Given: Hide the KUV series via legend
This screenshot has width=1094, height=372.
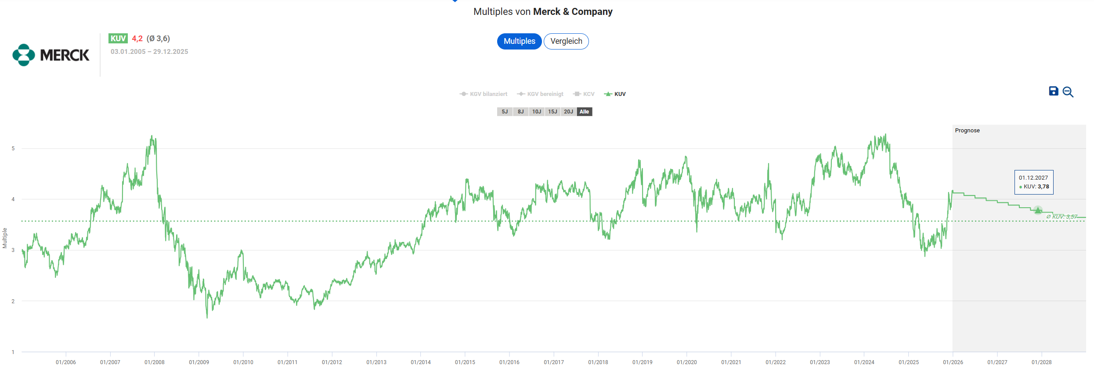Looking at the screenshot, I should [615, 94].
